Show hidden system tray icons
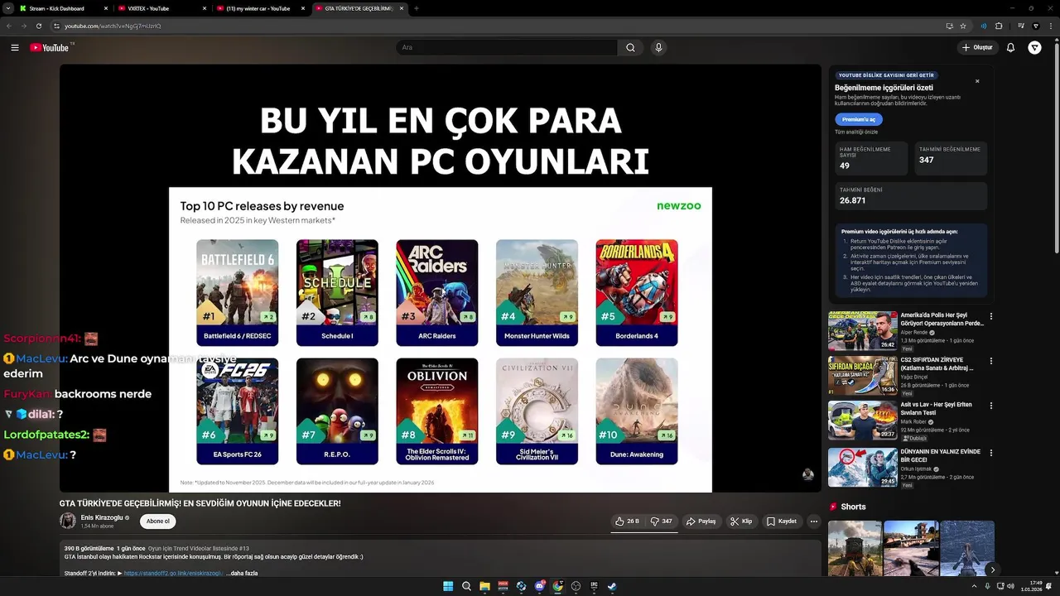The width and height of the screenshot is (1060, 596). point(975,586)
